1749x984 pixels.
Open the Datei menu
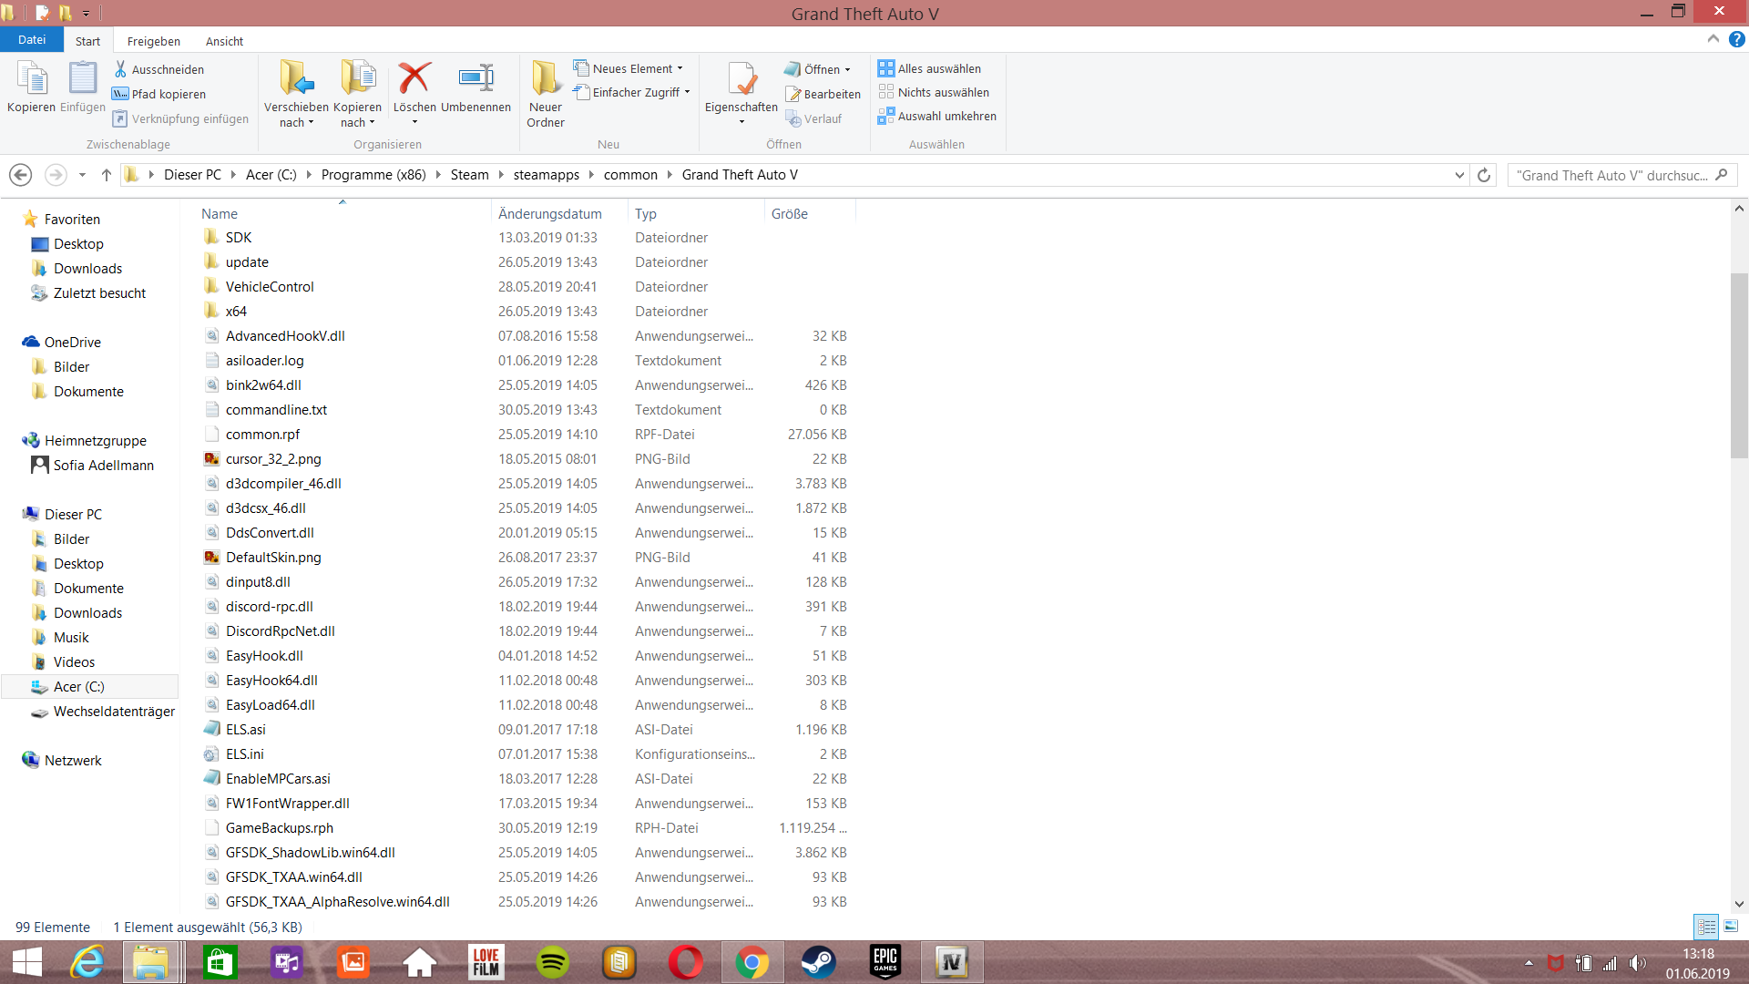click(x=31, y=40)
